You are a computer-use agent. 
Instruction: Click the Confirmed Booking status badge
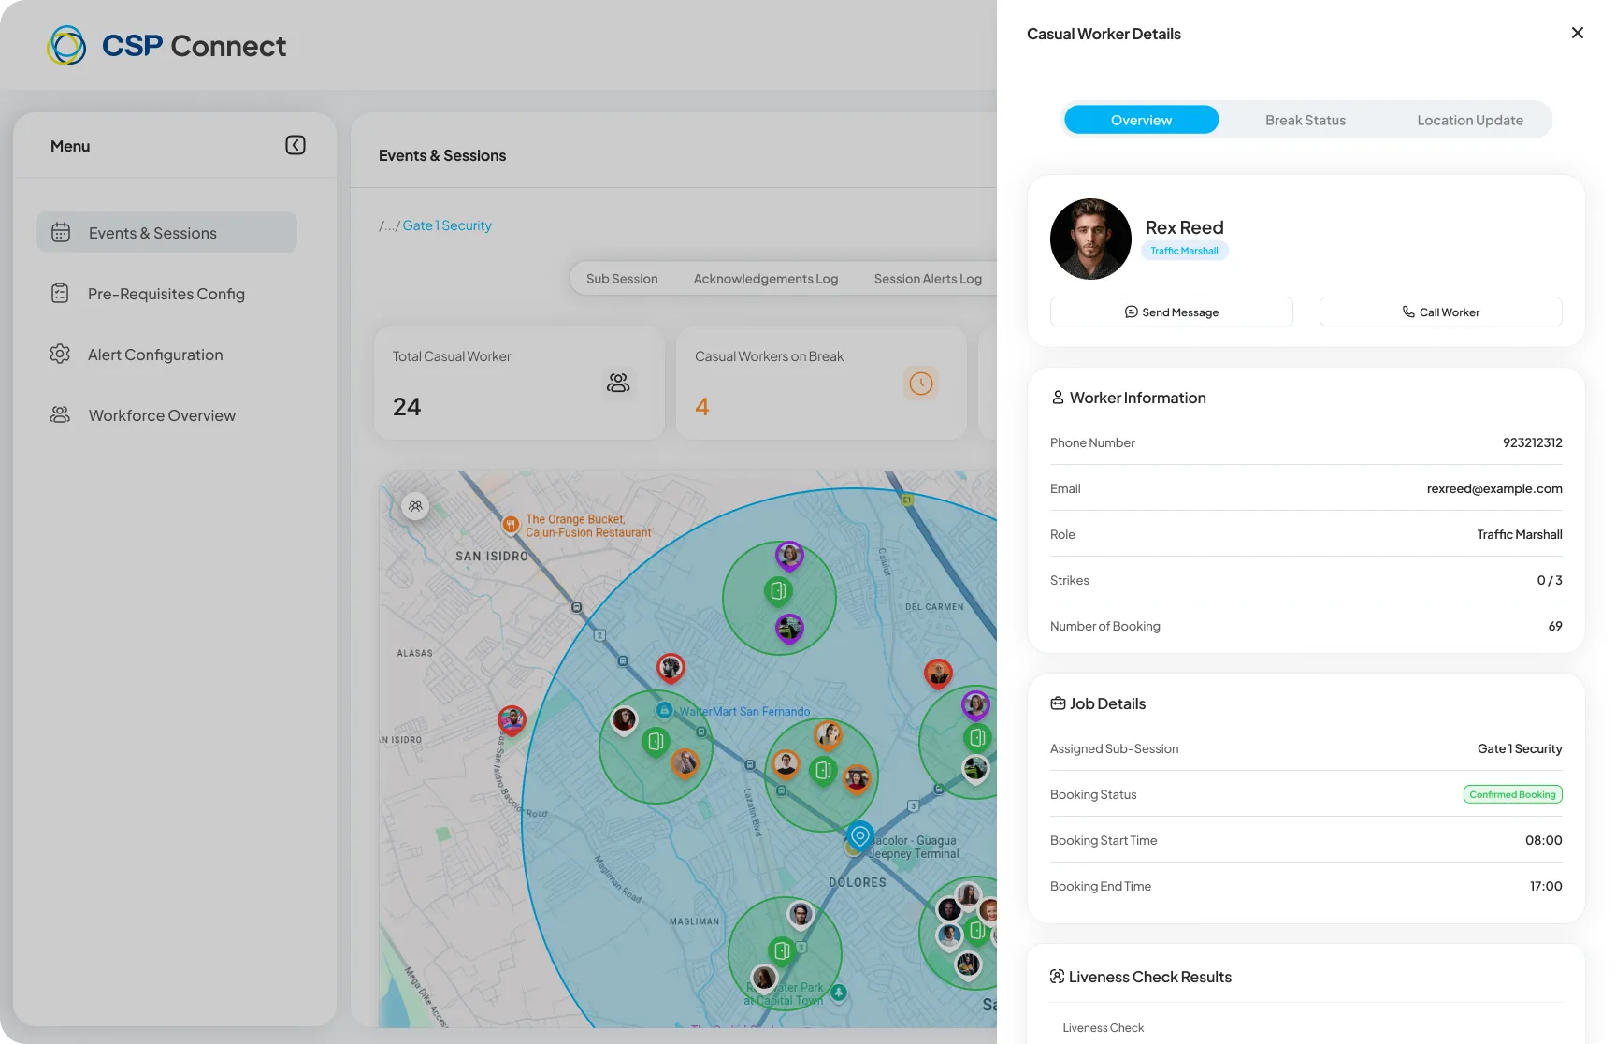tap(1512, 794)
